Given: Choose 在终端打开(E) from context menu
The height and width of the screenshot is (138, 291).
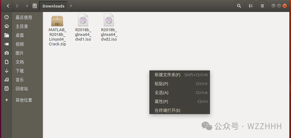Looking at the screenshot, I should point(180,110).
